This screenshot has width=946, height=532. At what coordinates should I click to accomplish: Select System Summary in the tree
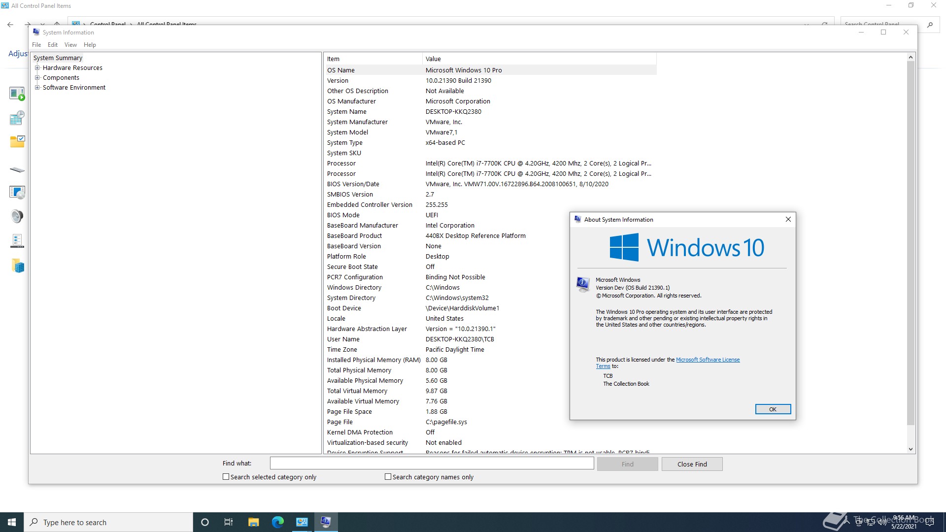(x=58, y=58)
